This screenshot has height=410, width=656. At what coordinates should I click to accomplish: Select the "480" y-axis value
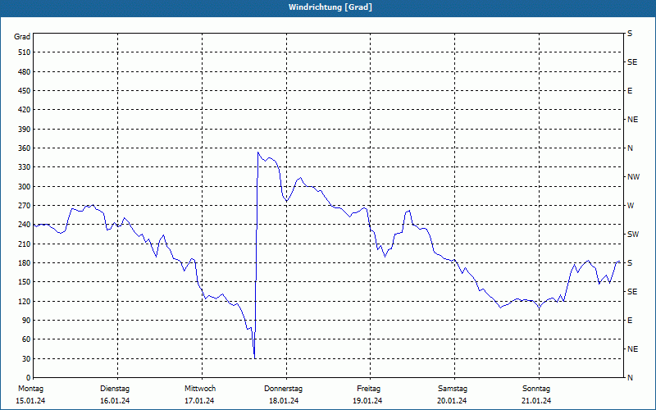25,72
